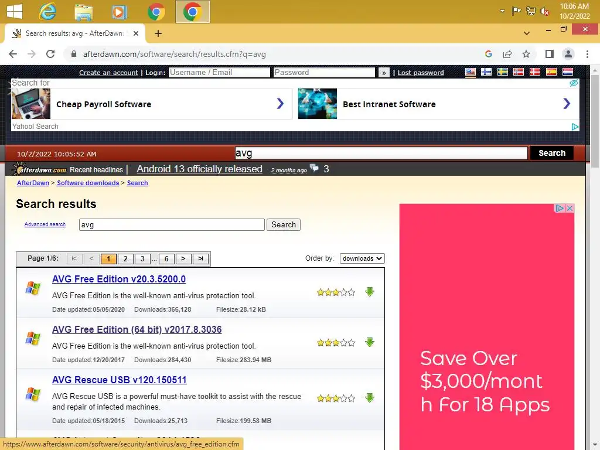Go back in browser
This screenshot has width=600, height=450.
[x=13, y=54]
